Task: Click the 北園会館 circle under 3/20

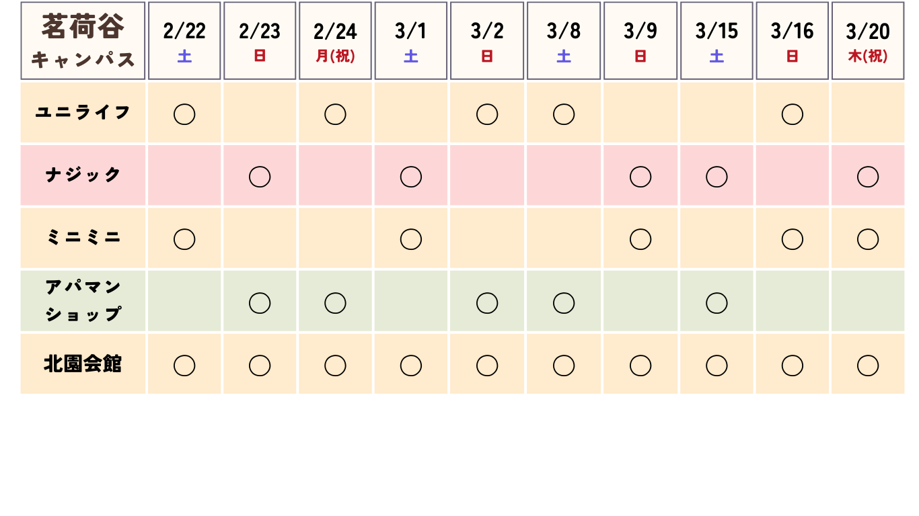Action: pyautogui.click(x=868, y=365)
